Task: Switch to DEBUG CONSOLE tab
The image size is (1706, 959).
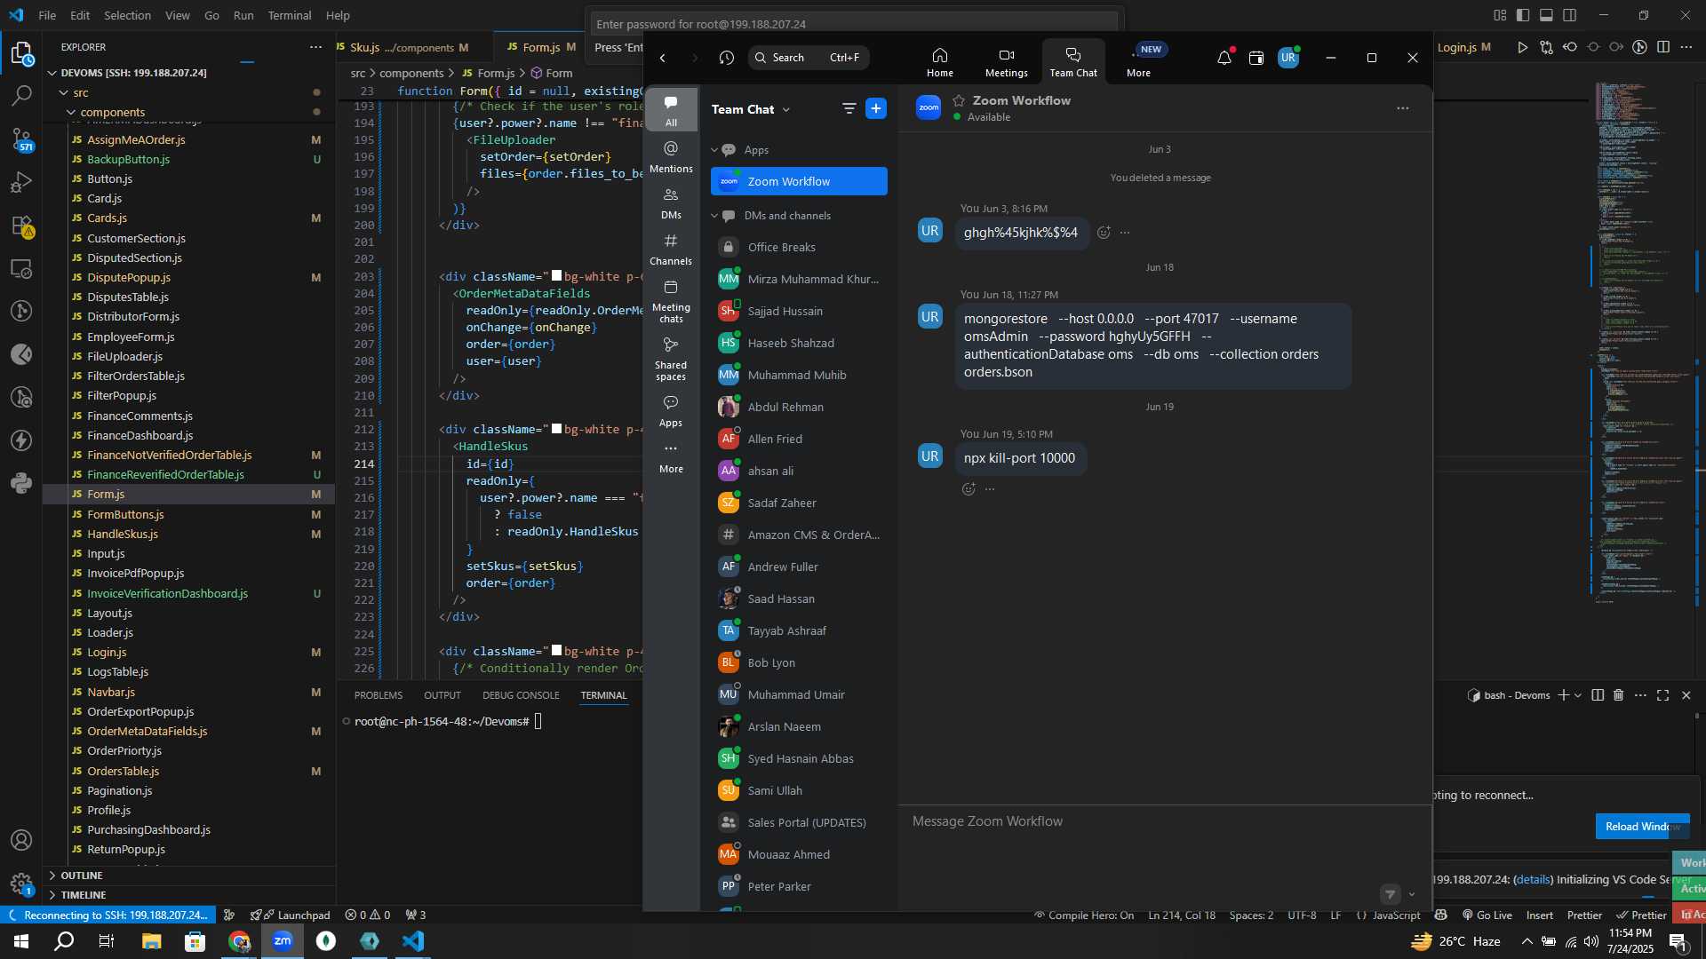Action: [x=521, y=695]
